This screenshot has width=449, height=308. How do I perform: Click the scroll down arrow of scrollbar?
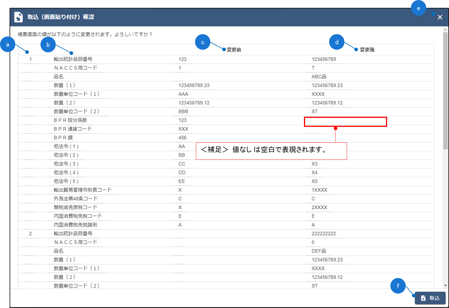click(x=445, y=285)
